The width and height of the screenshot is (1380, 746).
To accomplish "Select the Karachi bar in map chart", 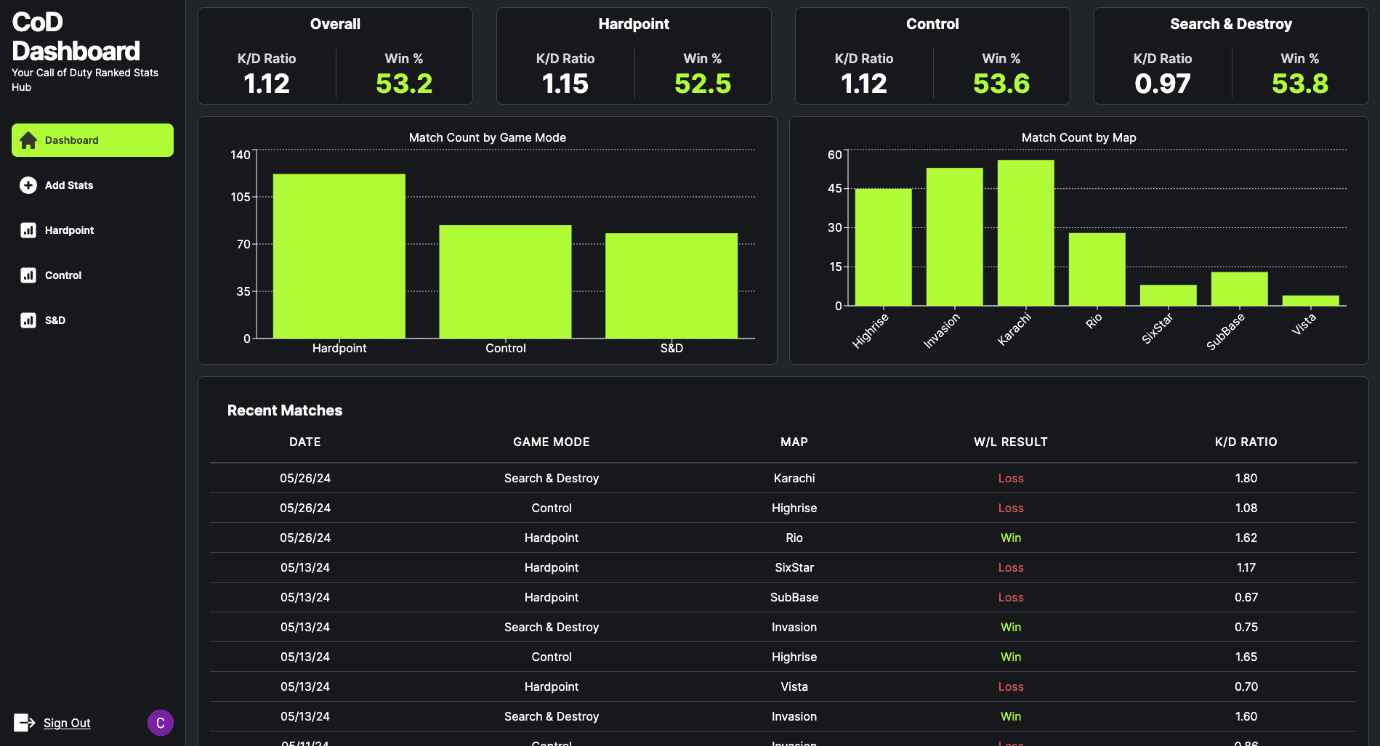I will [x=1025, y=232].
